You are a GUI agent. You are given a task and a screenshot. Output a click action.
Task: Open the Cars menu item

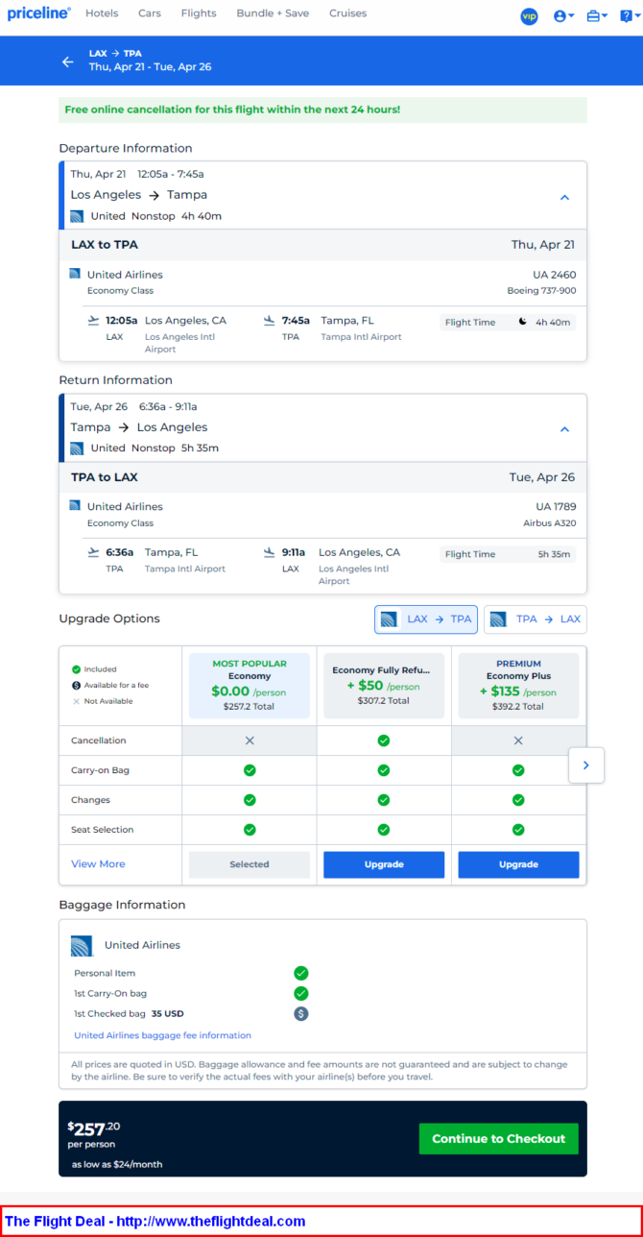coord(150,13)
